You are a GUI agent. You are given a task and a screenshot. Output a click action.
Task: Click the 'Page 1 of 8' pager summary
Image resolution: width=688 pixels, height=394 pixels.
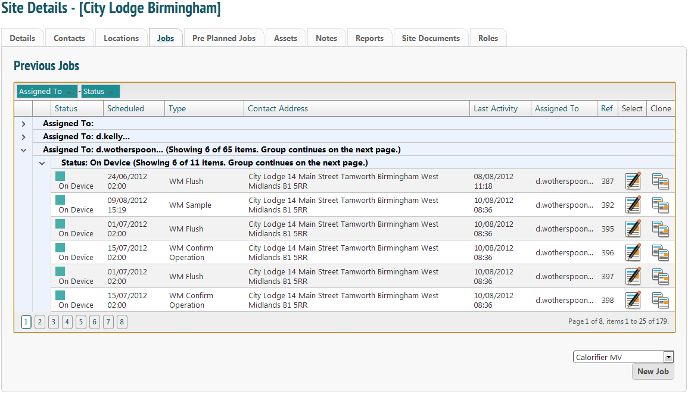[x=618, y=321]
